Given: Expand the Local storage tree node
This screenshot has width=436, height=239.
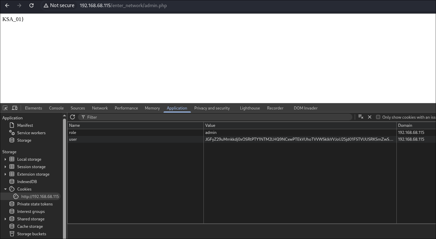Looking at the screenshot, I should 5,159.
